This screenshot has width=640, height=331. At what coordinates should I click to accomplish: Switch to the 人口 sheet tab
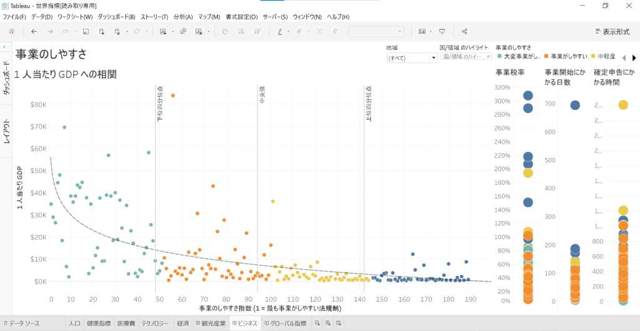pos(75,324)
